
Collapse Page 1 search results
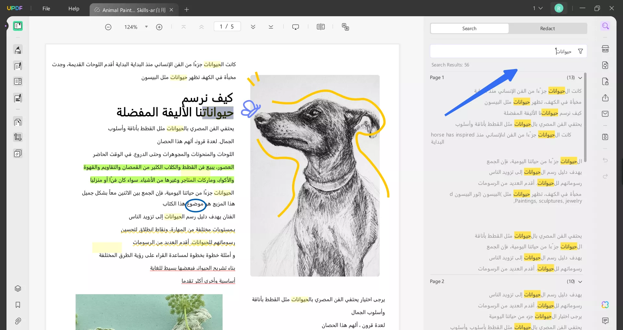tap(581, 77)
